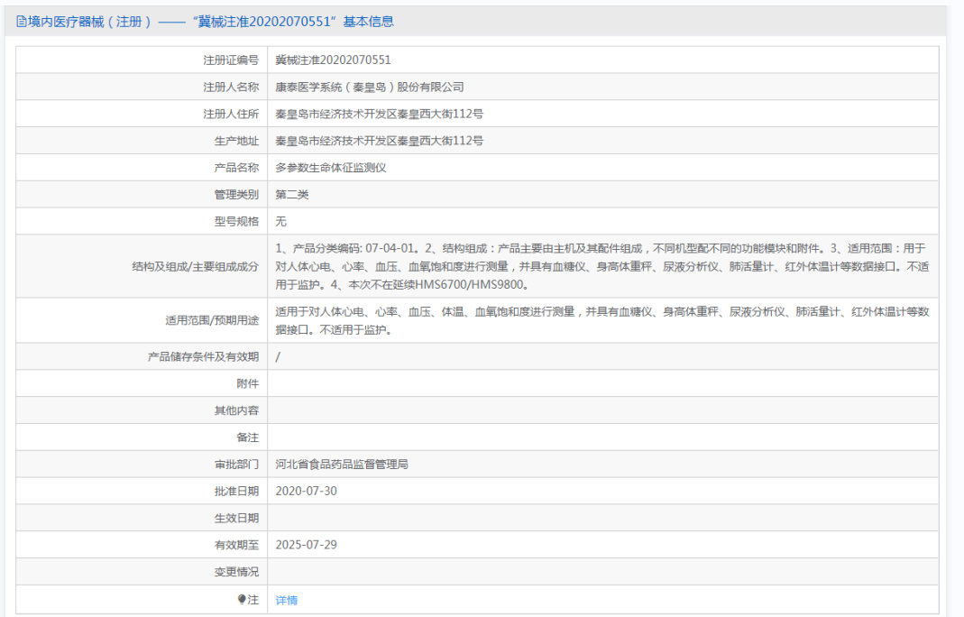Click the bullet icon beside 注
This screenshot has width=964, height=617.
242,600
